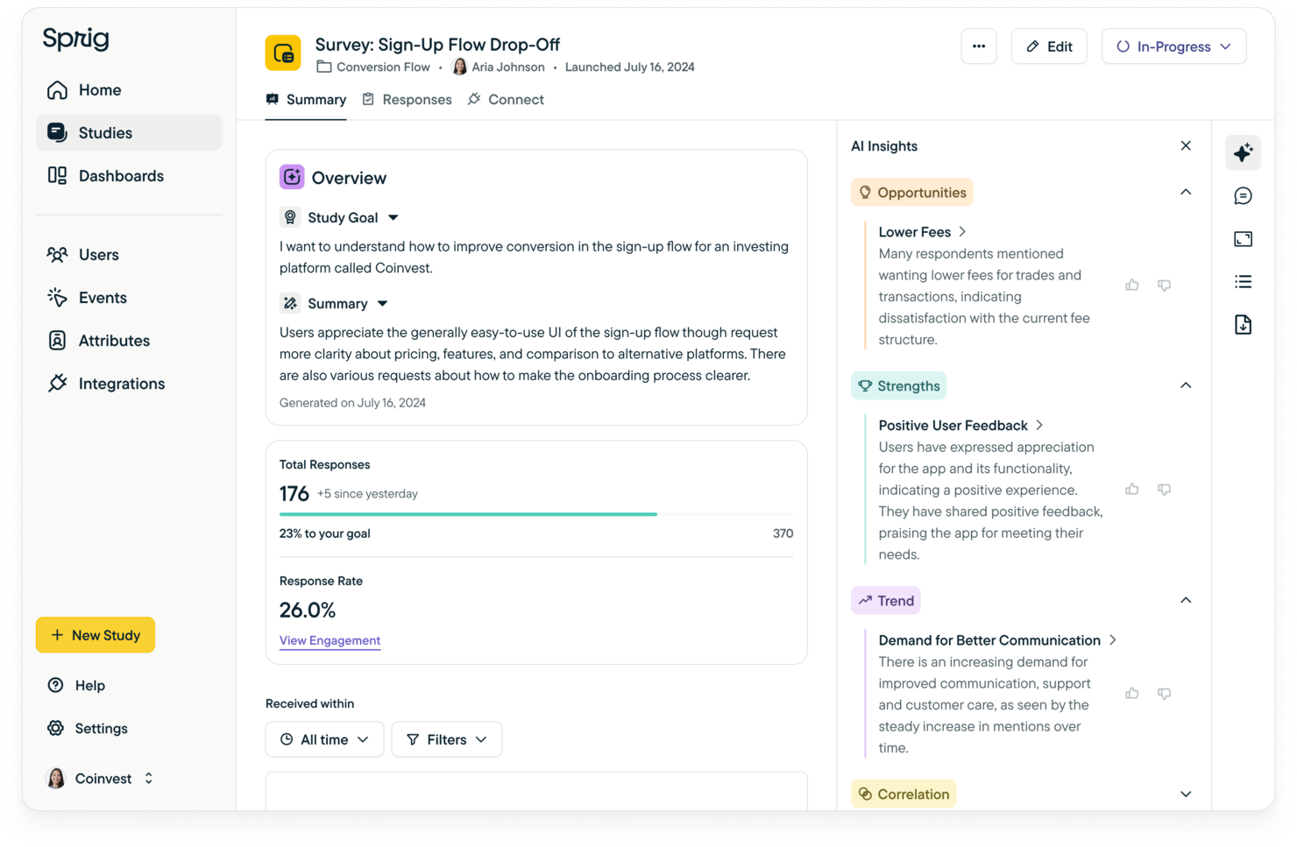Screen dimensions: 1297x847
Task: Click the expand view icon in right sidebar
Action: pyautogui.click(x=1243, y=238)
